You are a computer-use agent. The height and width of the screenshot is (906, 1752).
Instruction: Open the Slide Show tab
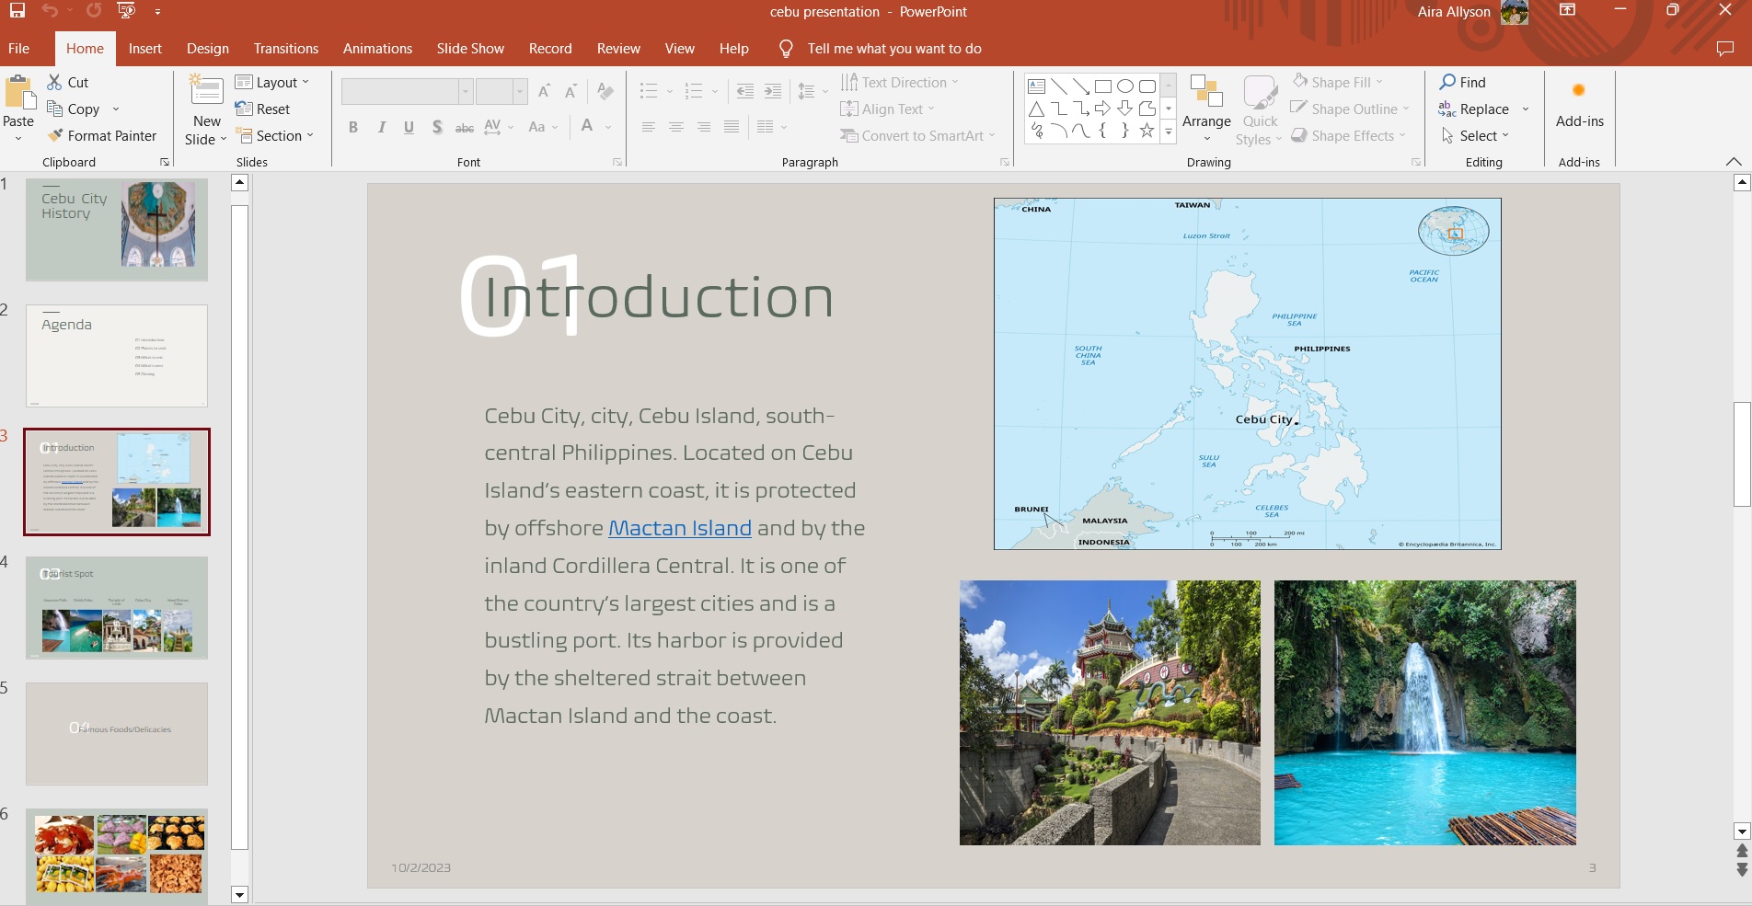coord(470,49)
